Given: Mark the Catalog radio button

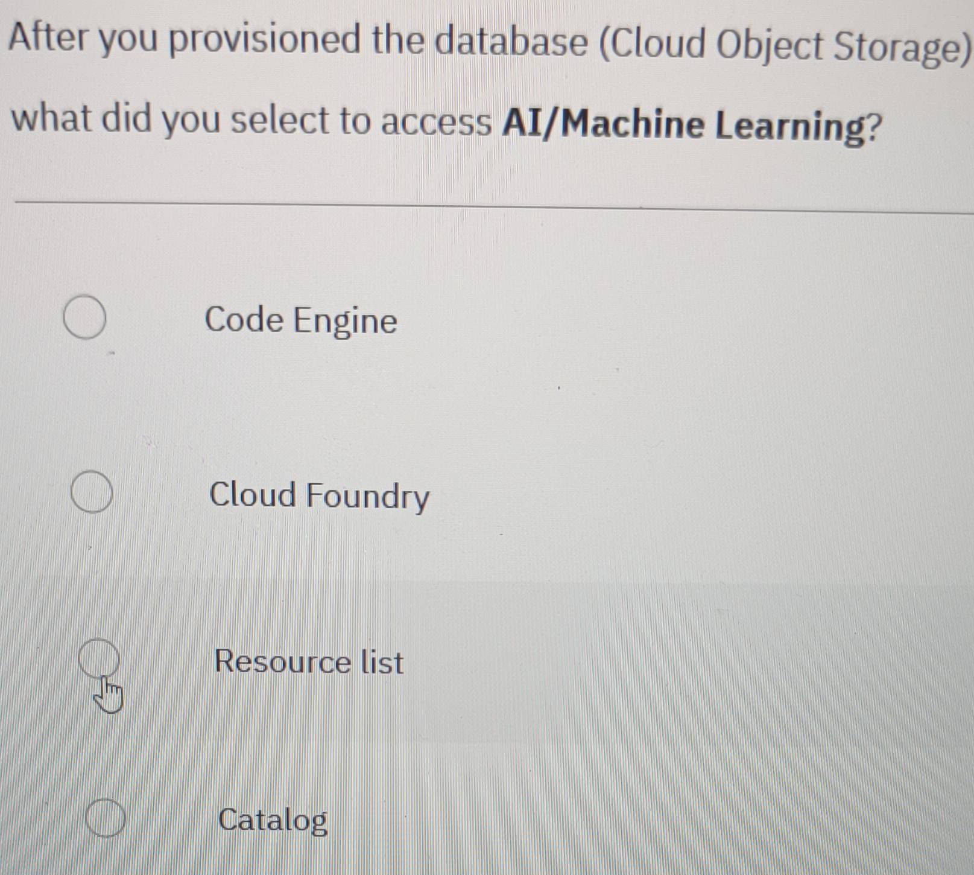Looking at the screenshot, I should pyautogui.click(x=106, y=818).
